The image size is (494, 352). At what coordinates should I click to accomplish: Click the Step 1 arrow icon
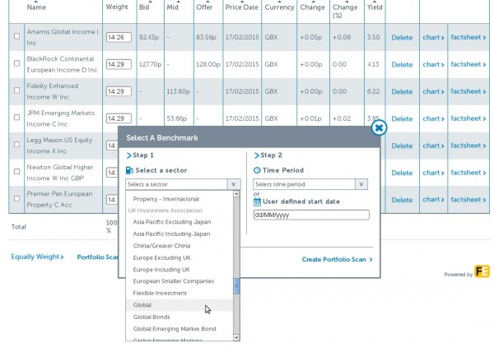(128, 155)
